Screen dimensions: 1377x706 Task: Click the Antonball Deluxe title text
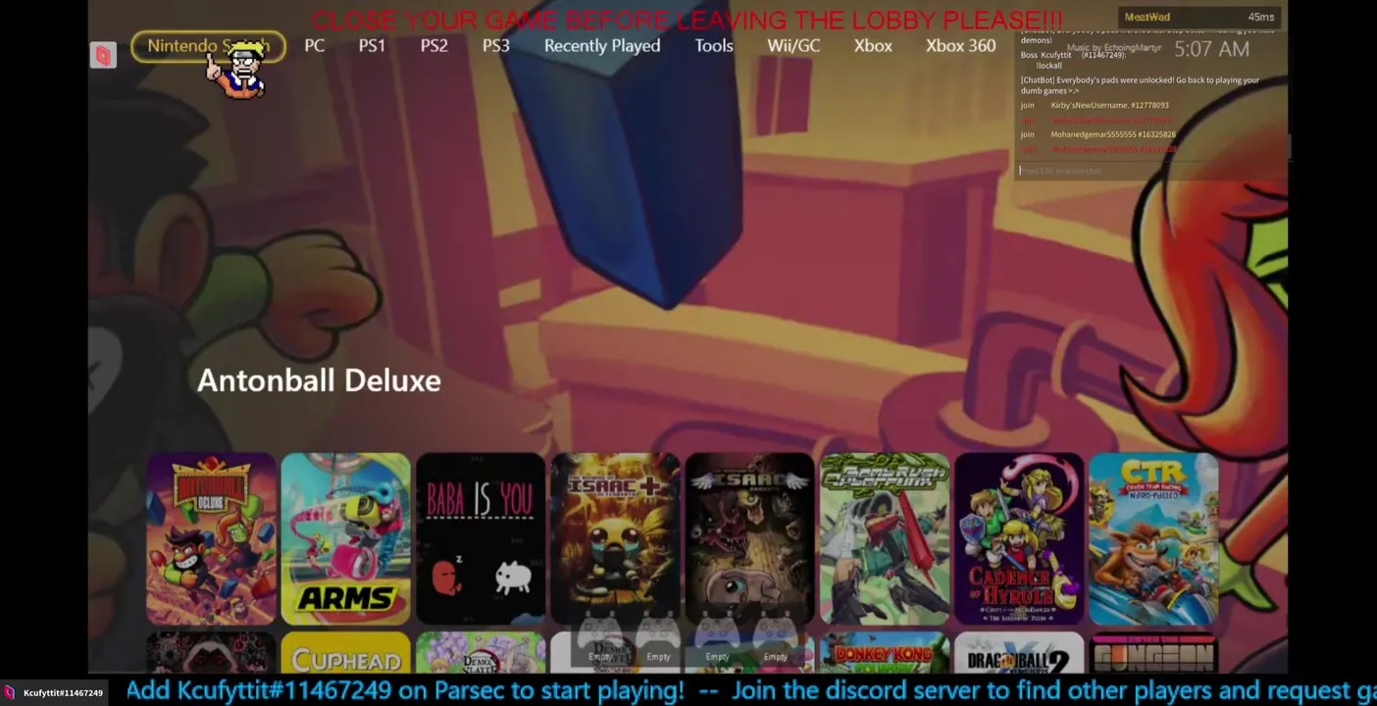pos(319,380)
